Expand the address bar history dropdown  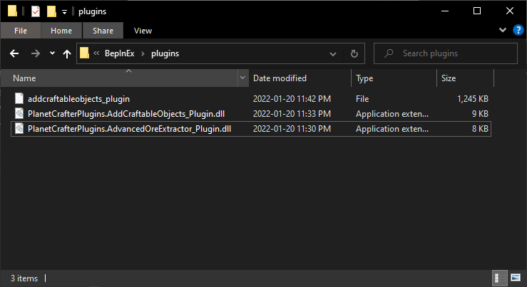pos(333,53)
